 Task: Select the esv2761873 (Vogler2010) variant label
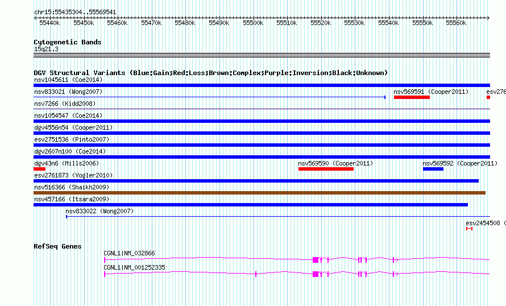pyautogui.click(x=73, y=175)
